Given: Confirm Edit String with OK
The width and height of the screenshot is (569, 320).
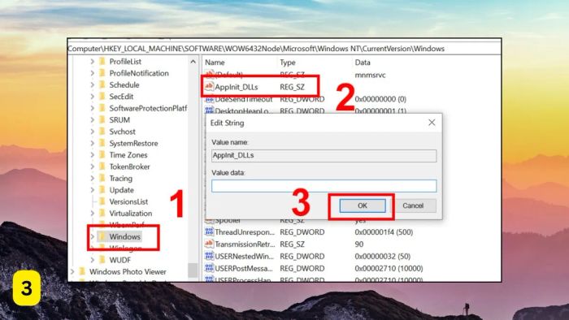Looking at the screenshot, I should click(x=363, y=205).
